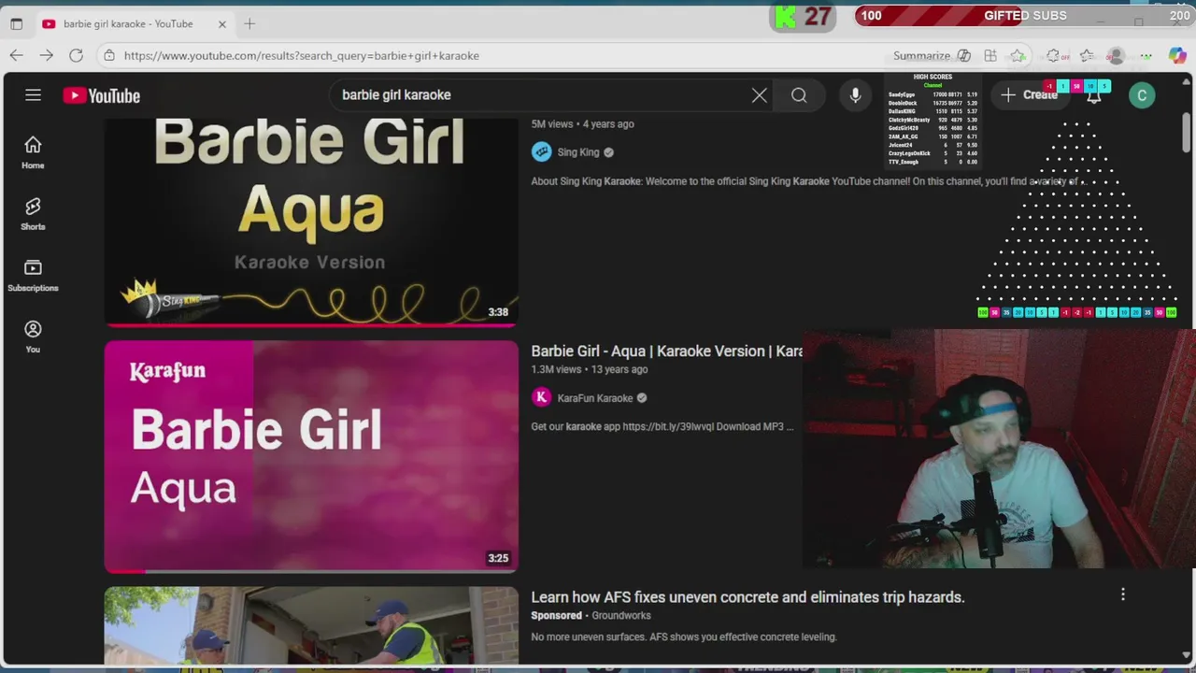Open the Learn how AFS fixes ad title
Image resolution: width=1196 pixels, height=673 pixels.
tap(747, 596)
